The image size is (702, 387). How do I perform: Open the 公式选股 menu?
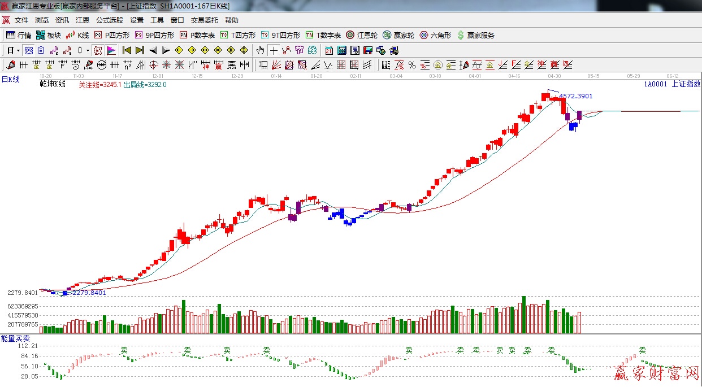pos(109,20)
